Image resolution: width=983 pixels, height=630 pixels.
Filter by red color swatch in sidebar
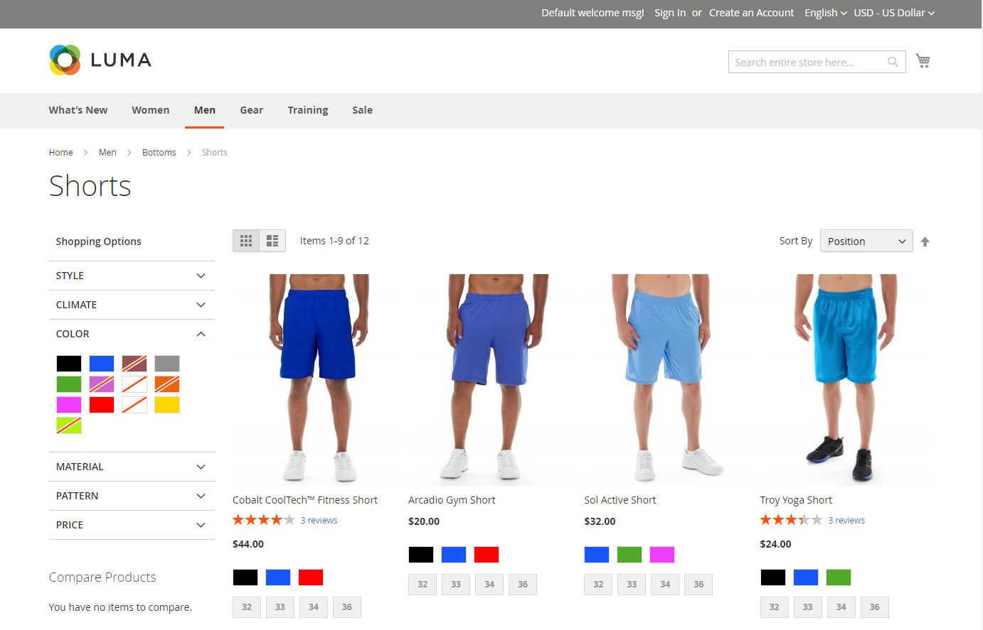102,405
